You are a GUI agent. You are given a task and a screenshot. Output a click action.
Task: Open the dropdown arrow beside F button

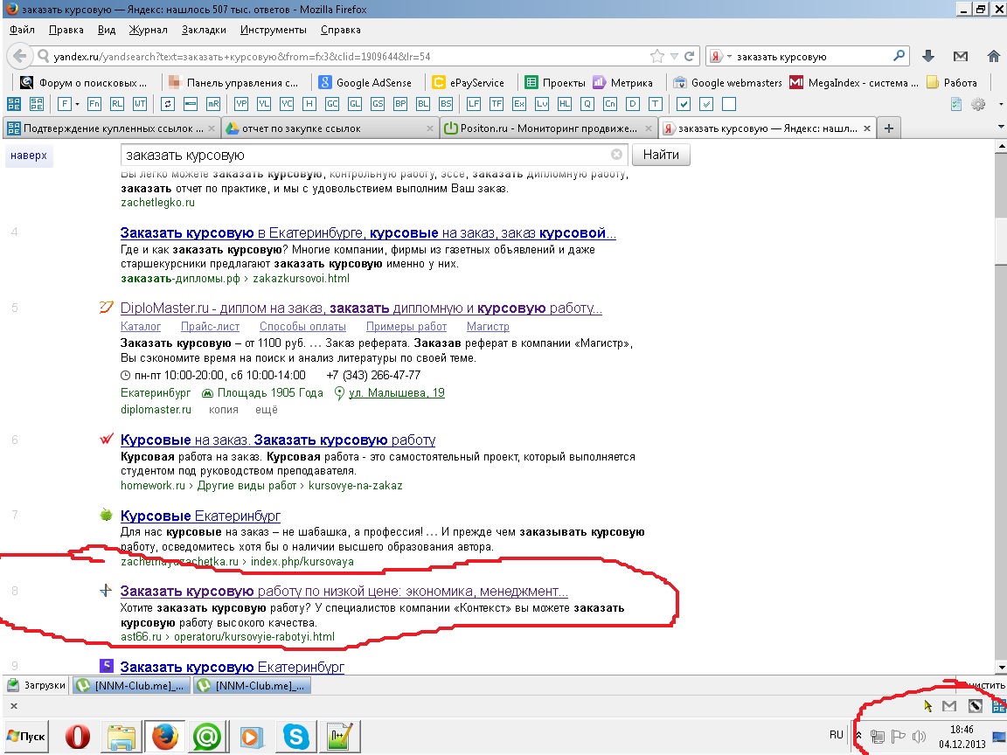[x=76, y=104]
